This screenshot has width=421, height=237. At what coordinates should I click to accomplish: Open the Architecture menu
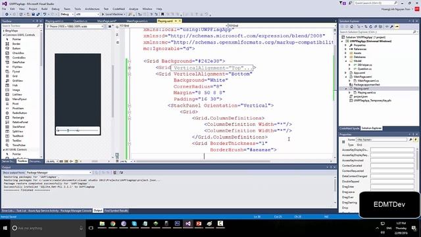click(92, 9)
